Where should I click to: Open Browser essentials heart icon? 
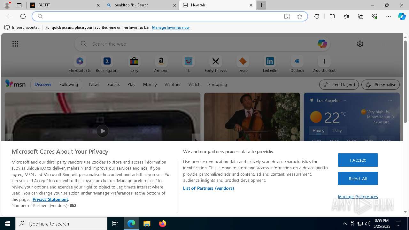(x=374, y=16)
